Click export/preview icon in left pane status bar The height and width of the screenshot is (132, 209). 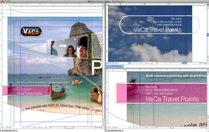click(x=46, y=127)
